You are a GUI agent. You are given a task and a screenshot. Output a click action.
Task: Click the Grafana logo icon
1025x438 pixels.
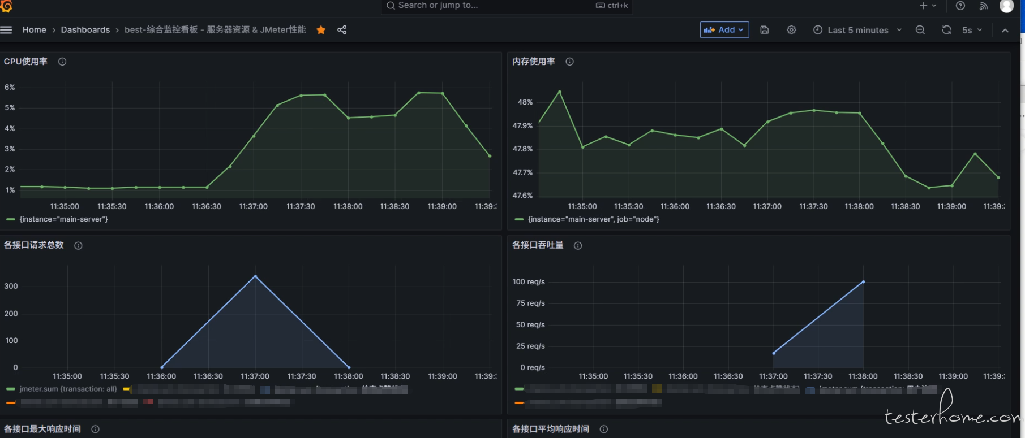6,6
